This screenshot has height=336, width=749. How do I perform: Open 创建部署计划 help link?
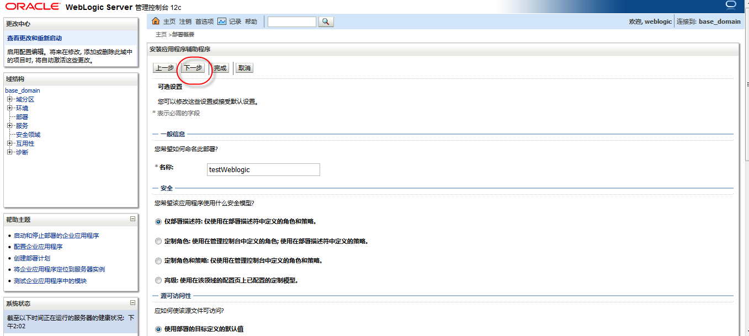32,258
